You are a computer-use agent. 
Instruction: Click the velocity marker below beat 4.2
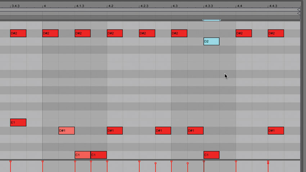pyautogui.click(x=107, y=161)
